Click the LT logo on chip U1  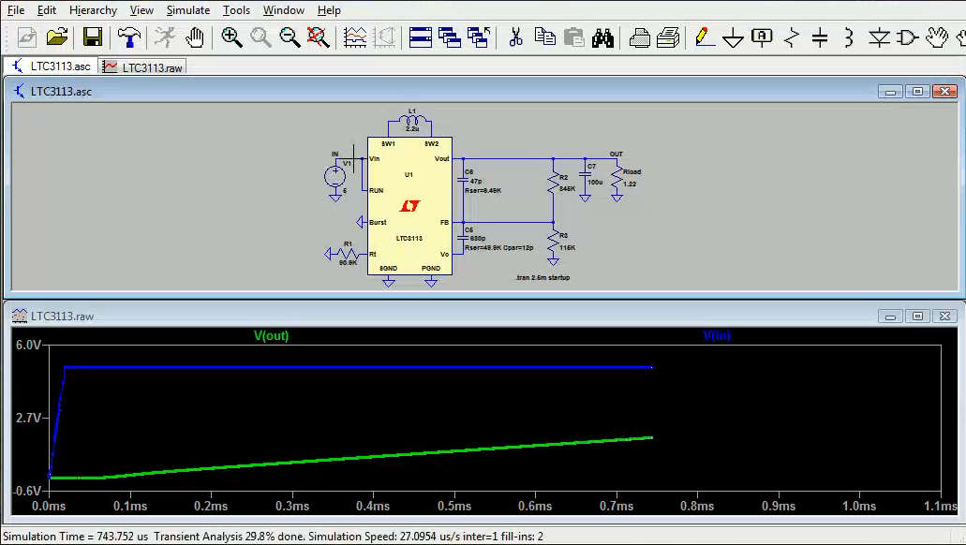point(409,206)
